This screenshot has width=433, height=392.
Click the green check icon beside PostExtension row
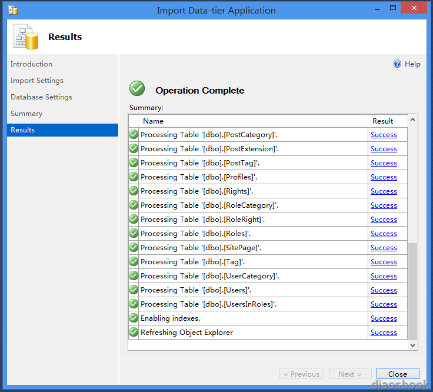pos(134,149)
